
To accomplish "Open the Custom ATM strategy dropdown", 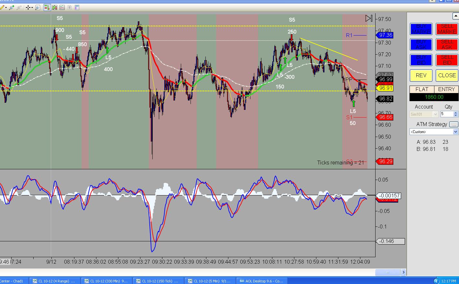I will coord(434,132).
